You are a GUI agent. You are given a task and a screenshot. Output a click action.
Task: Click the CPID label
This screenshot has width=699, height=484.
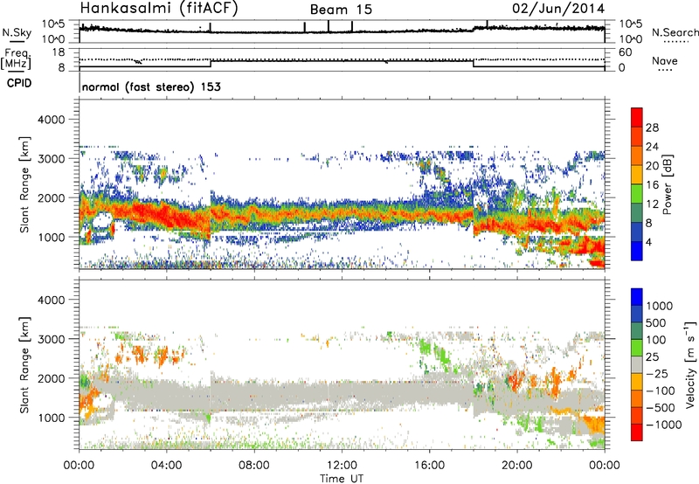click(19, 83)
